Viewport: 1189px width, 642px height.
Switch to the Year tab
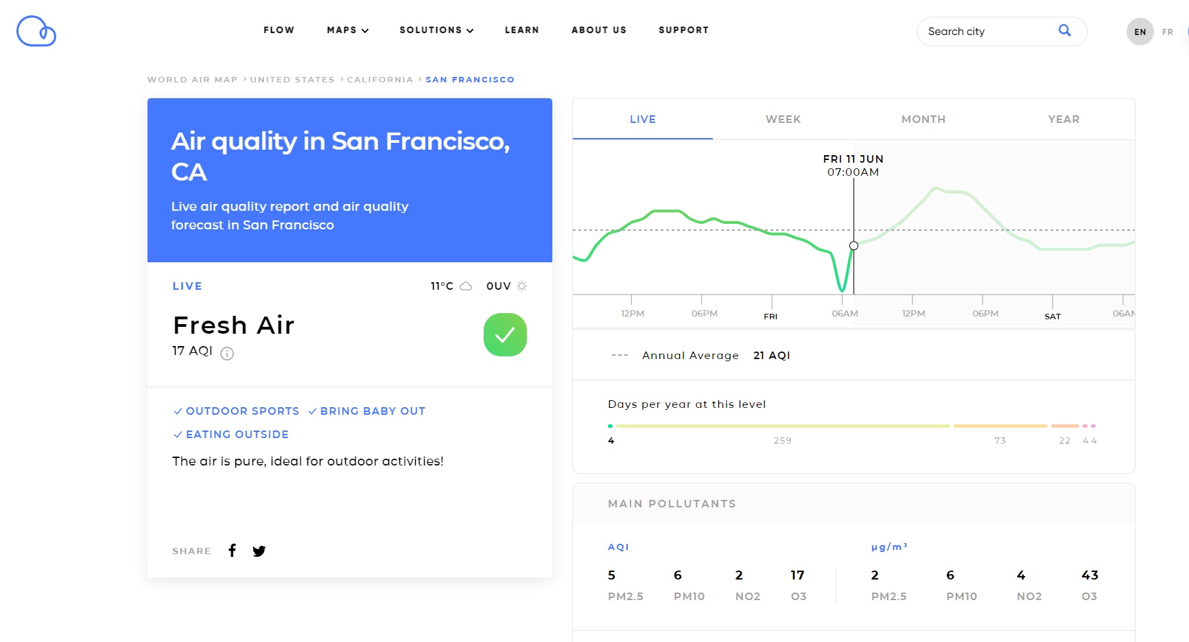1064,119
